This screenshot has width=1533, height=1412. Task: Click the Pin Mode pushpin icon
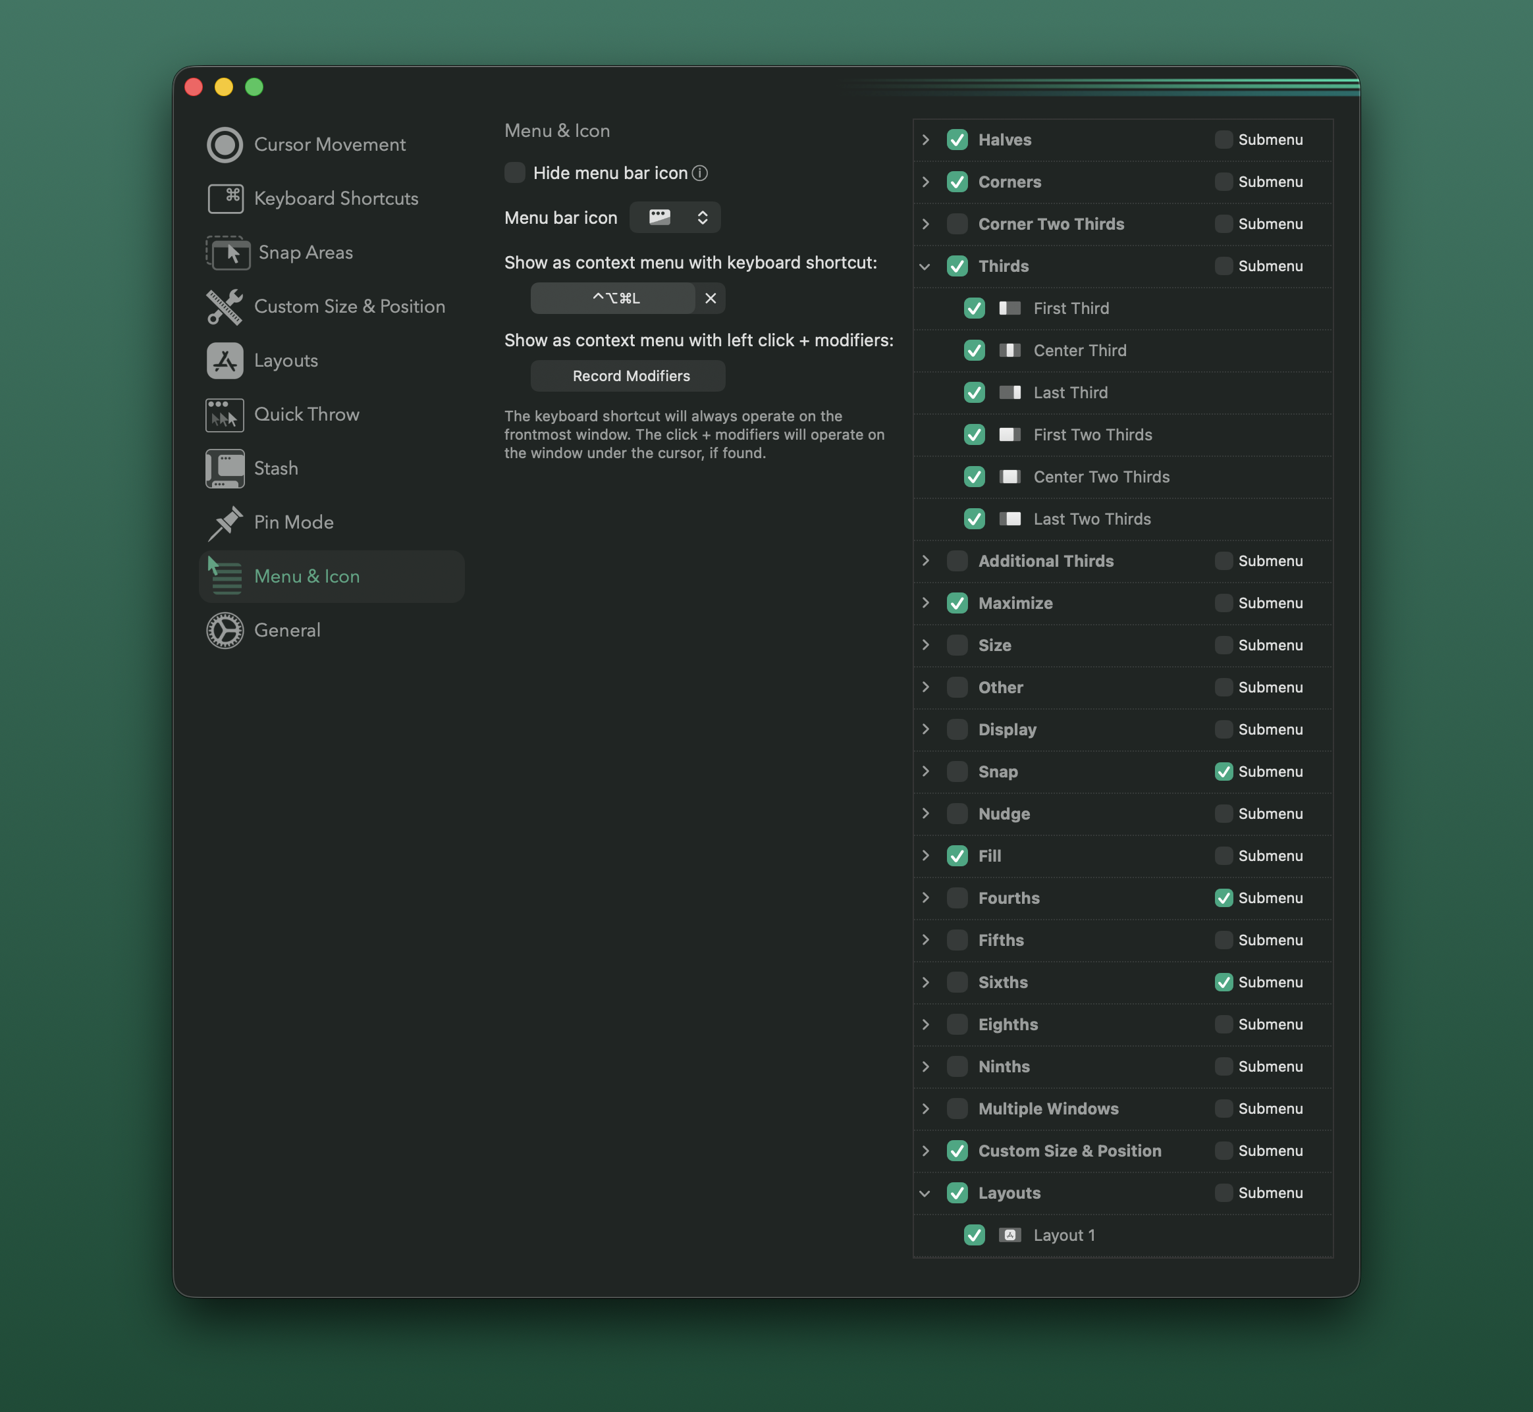225,523
